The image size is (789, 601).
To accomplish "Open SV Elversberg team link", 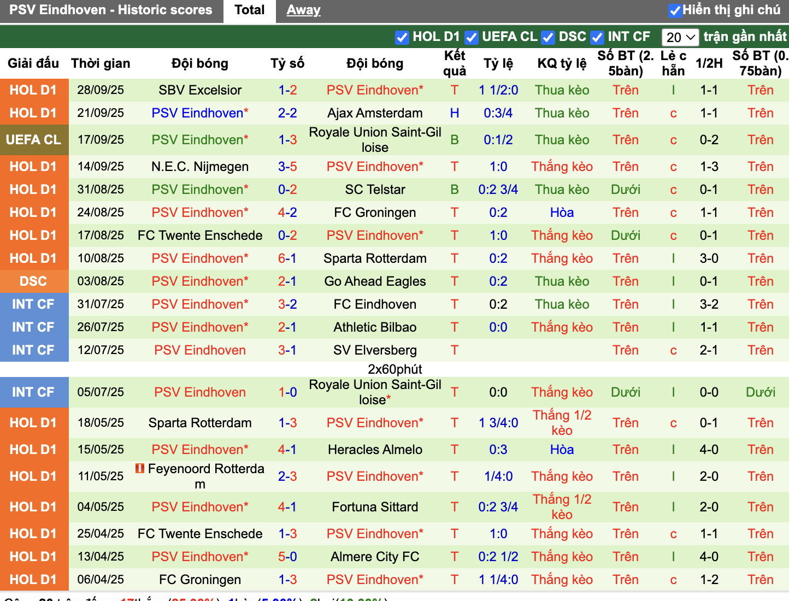I will click(375, 350).
